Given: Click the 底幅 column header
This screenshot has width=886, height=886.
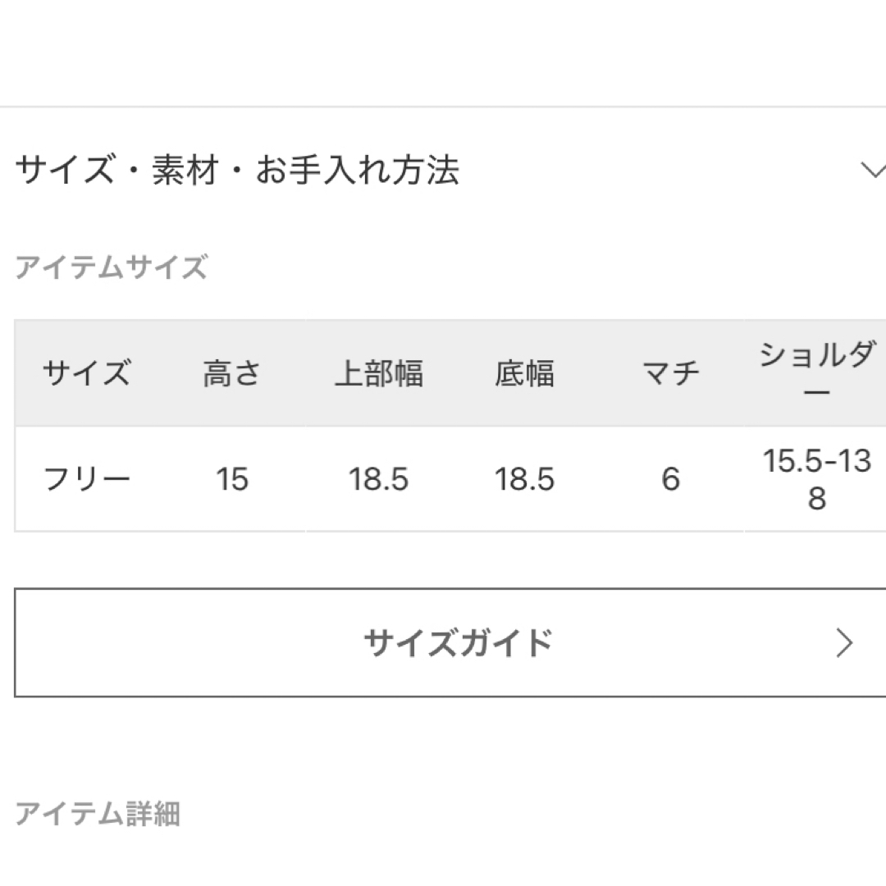Looking at the screenshot, I should (524, 373).
